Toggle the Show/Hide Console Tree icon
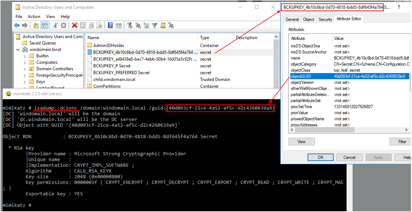The width and height of the screenshot is (412, 212). pyautogui.click(x=45, y=25)
